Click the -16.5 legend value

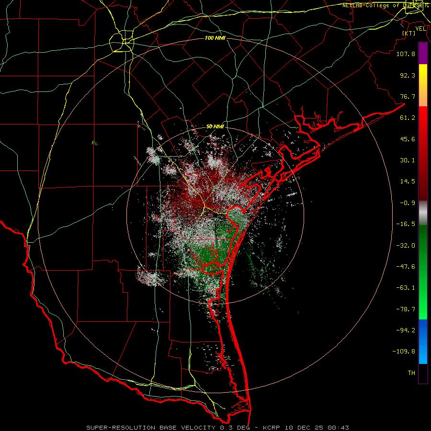406,224
